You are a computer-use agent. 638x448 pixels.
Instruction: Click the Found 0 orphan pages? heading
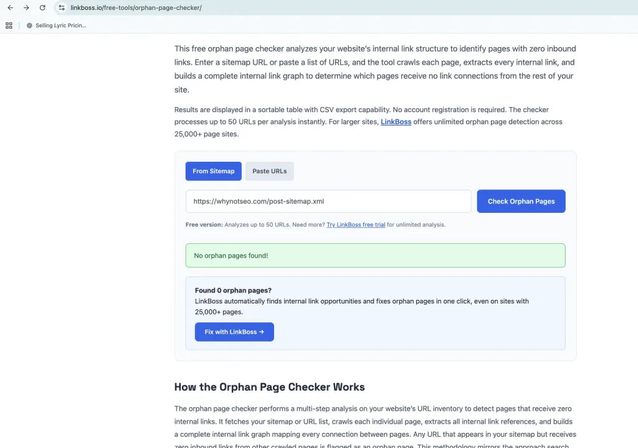coord(233,290)
